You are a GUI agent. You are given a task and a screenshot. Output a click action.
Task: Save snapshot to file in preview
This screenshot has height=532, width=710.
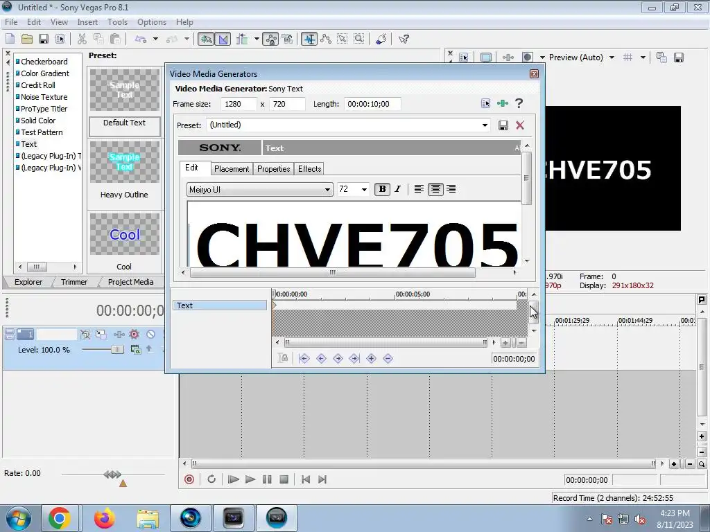pyautogui.click(x=678, y=57)
